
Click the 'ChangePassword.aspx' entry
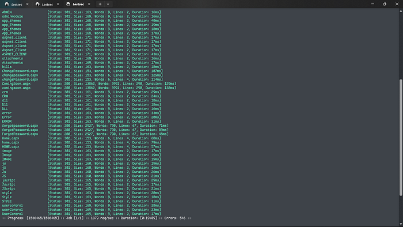20,71
